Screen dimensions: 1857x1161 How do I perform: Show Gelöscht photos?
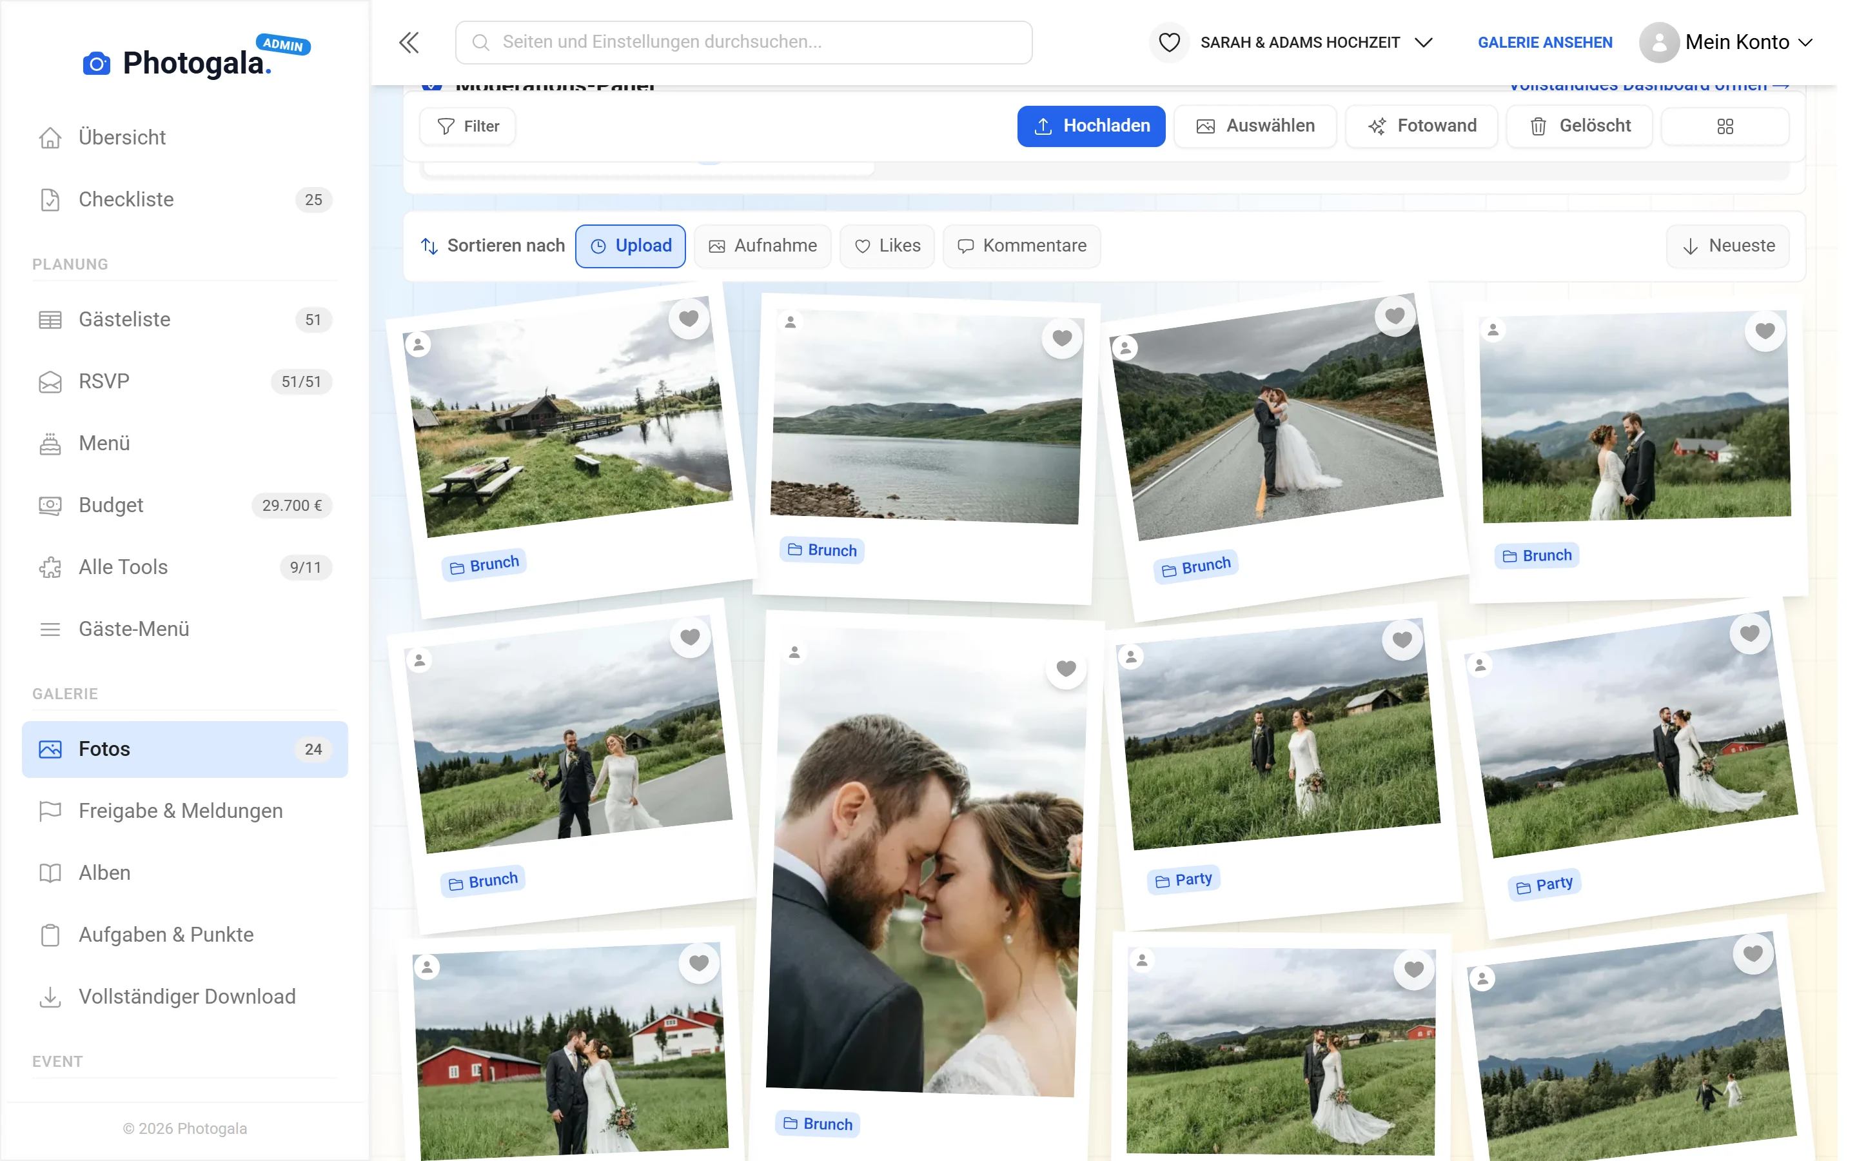coord(1579,126)
